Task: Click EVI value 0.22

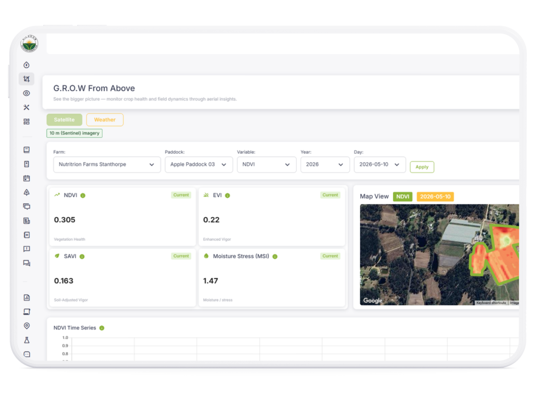Action: [x=211, y=220]
